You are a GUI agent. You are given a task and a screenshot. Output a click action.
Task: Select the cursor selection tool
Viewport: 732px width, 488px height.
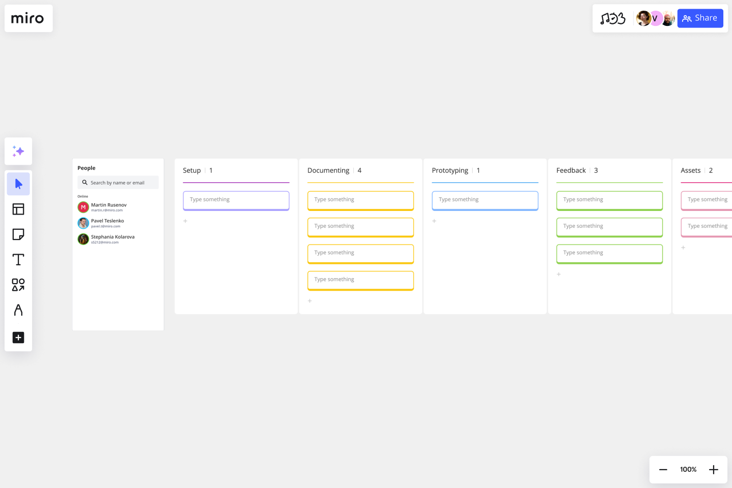point(18,184)
